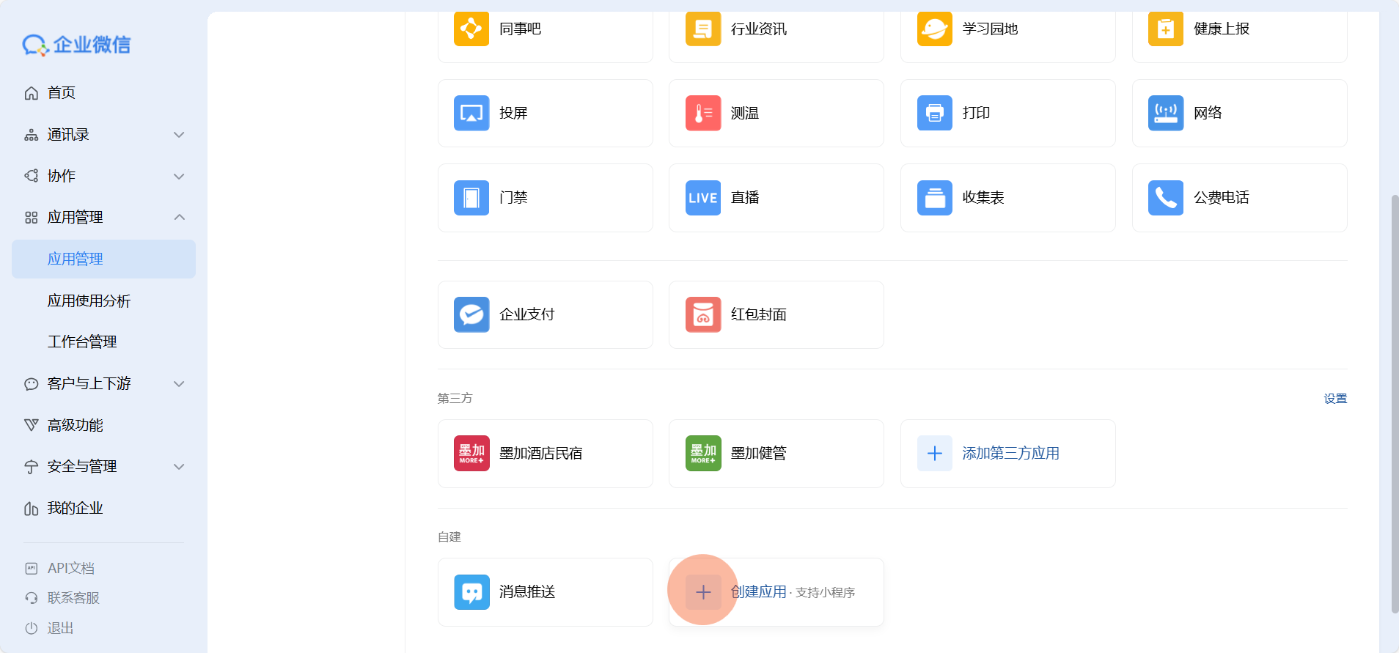Viewport: 1399px width, 653px height.
Task: Expand the 安全与管理 section chevron
Action: 179,467
